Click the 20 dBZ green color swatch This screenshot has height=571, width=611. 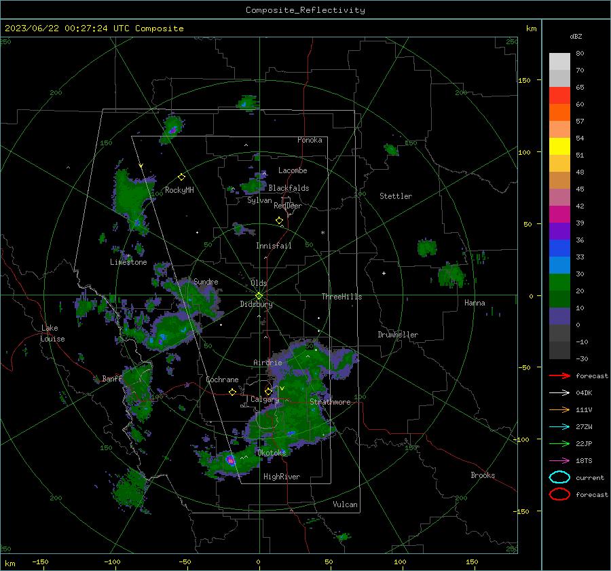pyautogui.click(x=559, y=282)
